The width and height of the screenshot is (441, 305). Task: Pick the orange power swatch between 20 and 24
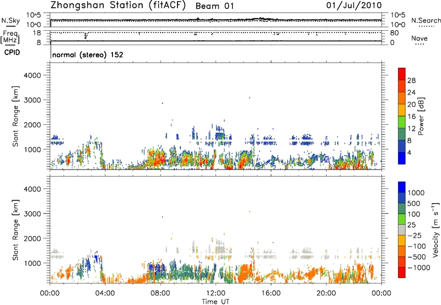[402, 99]
